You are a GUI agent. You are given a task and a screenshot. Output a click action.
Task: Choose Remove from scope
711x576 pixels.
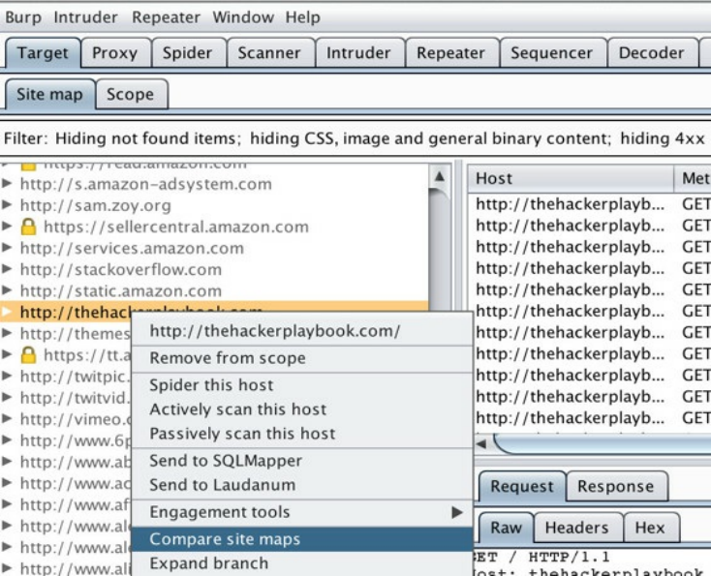(x=302, y=358)
